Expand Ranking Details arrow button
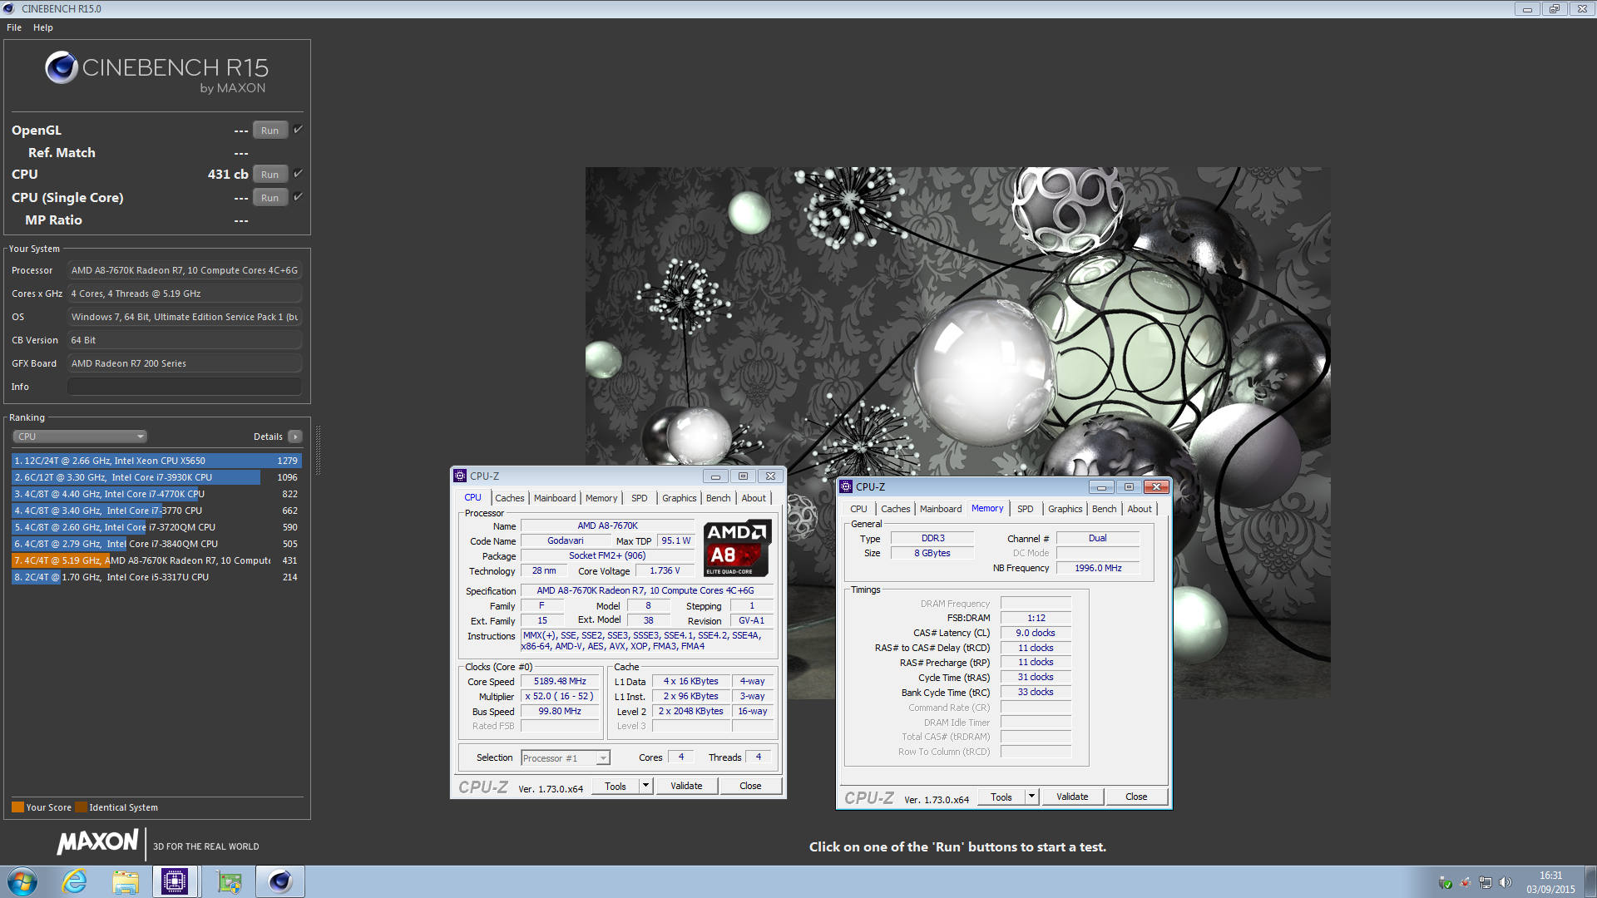 coord(295,437)
